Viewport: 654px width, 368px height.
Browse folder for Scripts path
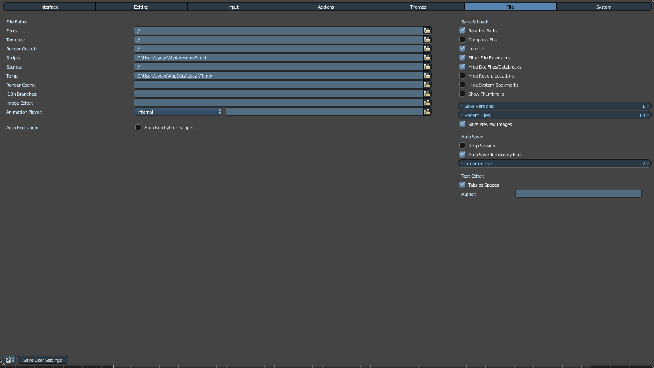[427, 58]
